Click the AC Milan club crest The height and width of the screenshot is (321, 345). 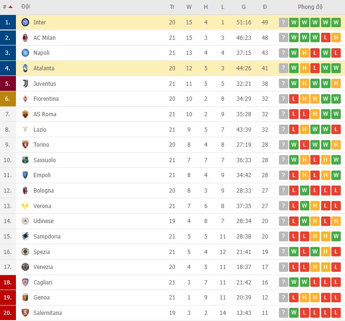[x=25, y=38]
